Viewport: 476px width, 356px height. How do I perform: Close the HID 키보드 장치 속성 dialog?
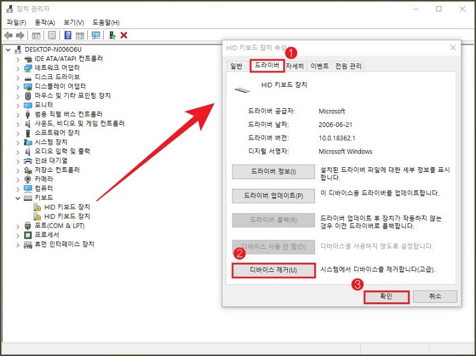pyautogui.click(x=453, y=48)
